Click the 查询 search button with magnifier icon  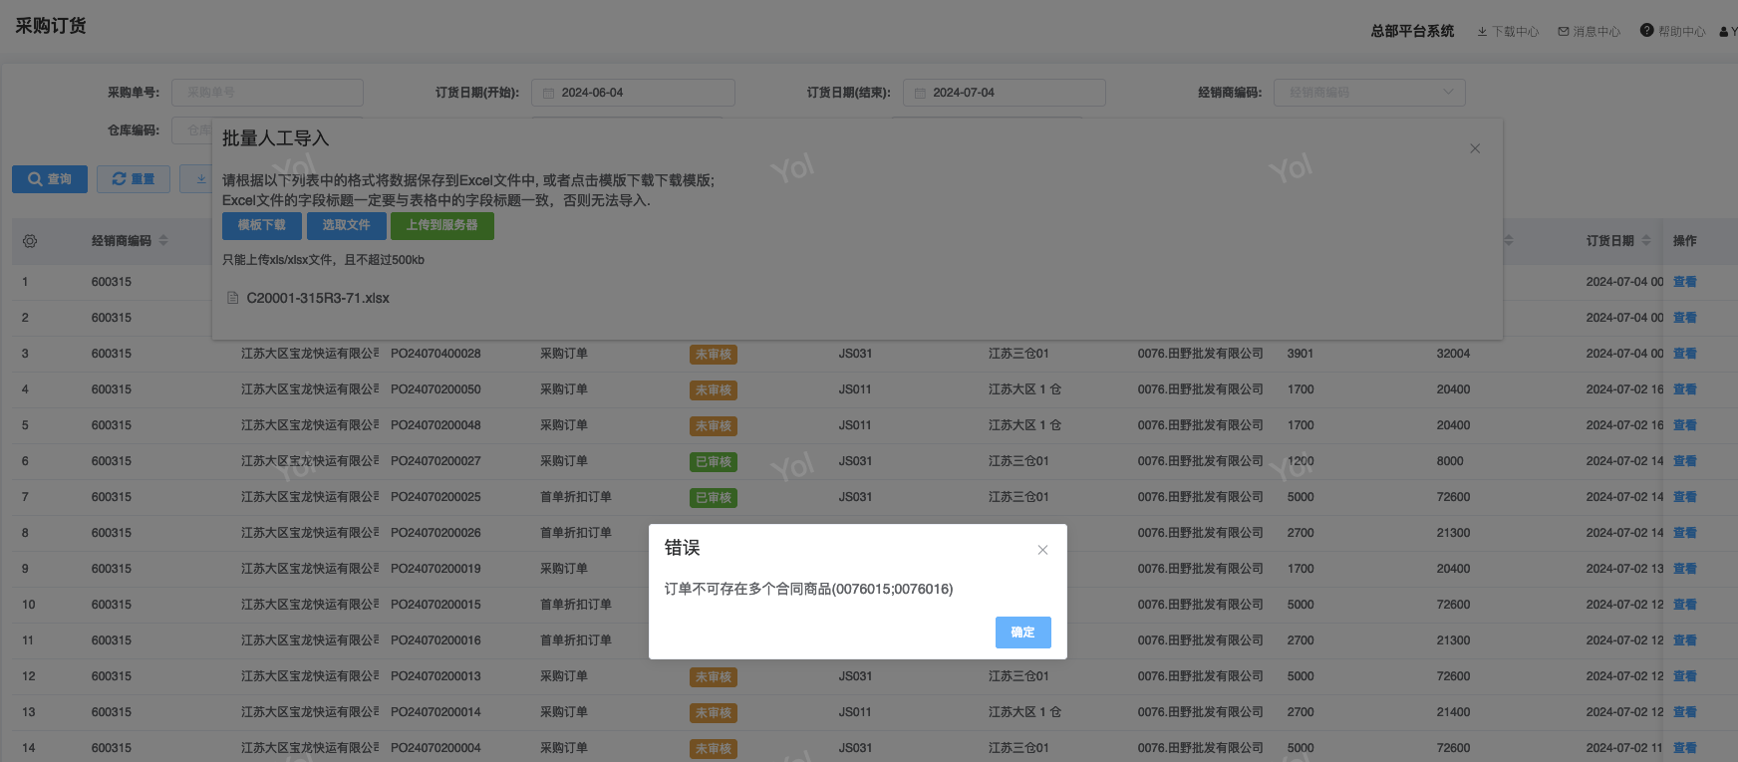[x=50, y=179]
